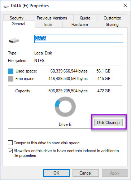Image resolution: width=131 pixels, height=180 pixels.
Task: Confirm with the OK button
Action: tap(56, 173)
